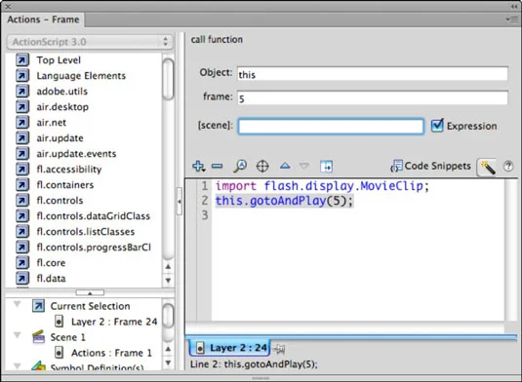Image resolution: width=522 pixels, height=382 pixels.
Task: Click the toolbox scroll up arrow
Action: pyautogui.click(x=168, y=267)
